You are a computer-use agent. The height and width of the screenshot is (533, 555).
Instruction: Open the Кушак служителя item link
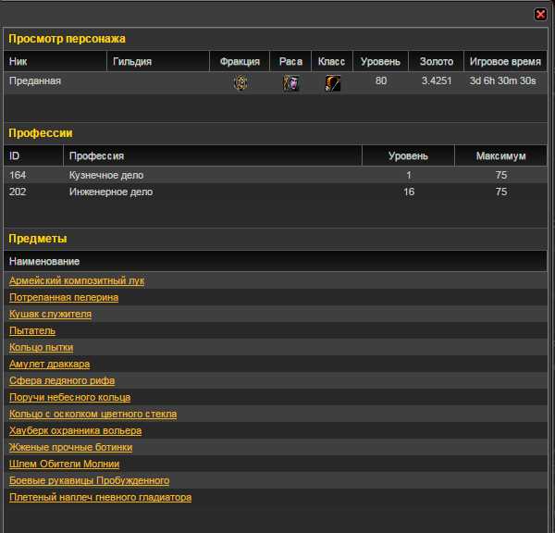point(50,314)
